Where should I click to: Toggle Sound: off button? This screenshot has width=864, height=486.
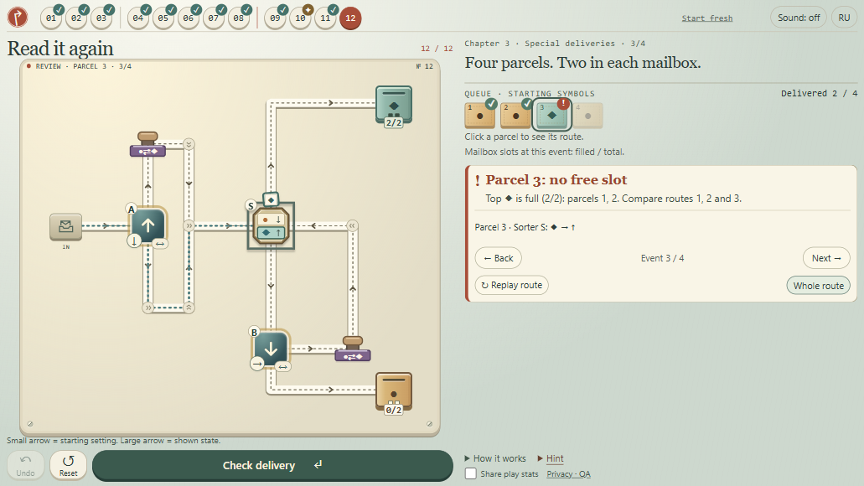pos(799,18)
